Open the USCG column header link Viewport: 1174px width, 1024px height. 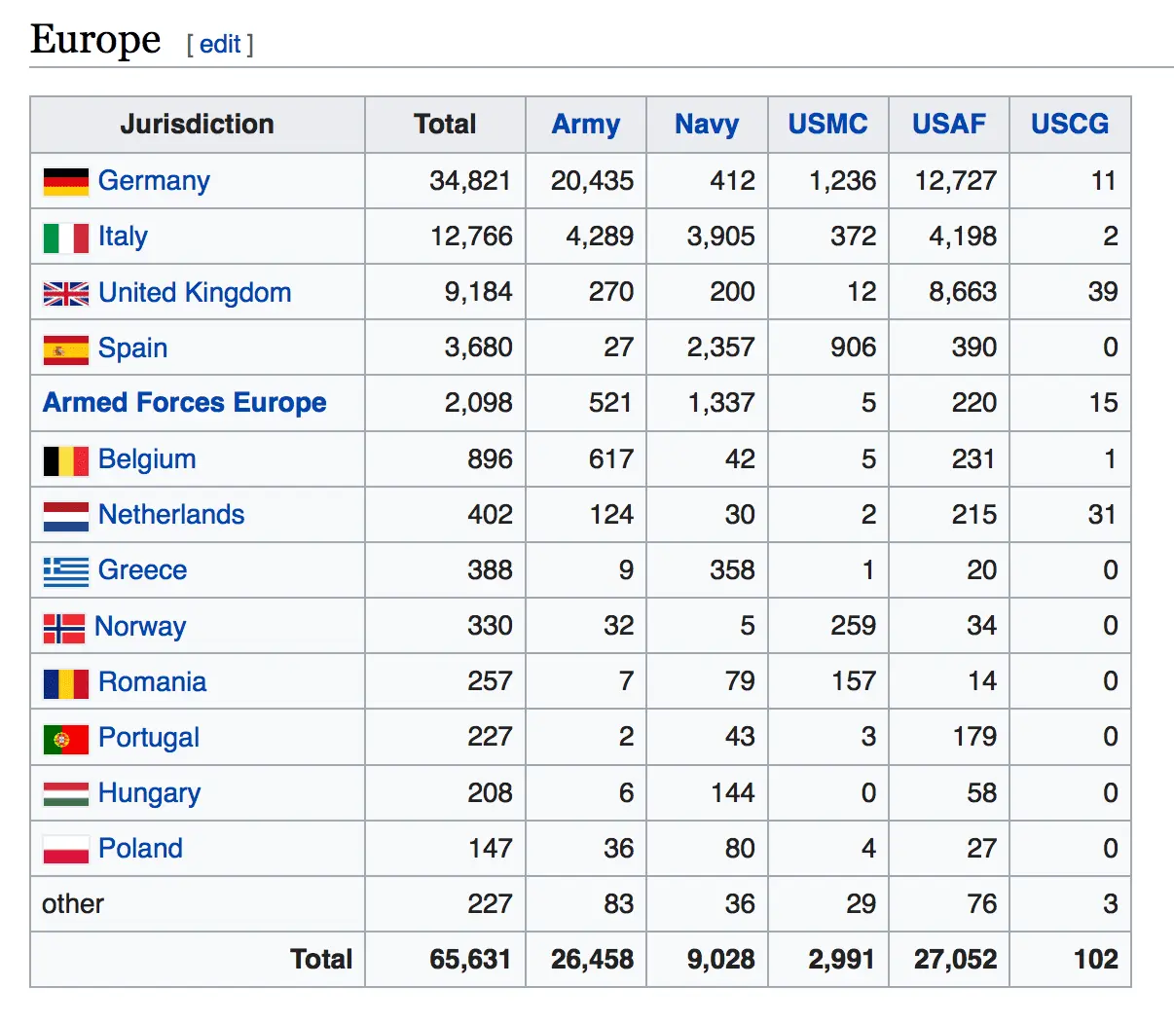[1069, 124]
